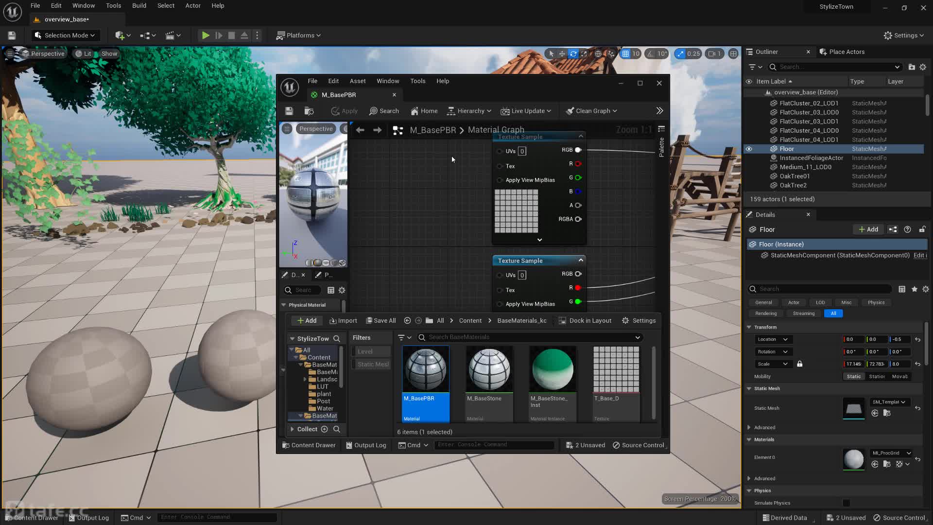Toggle the Level filter in content browser
This screenshot has width=933, height=525.
click(x=371, y=351)
